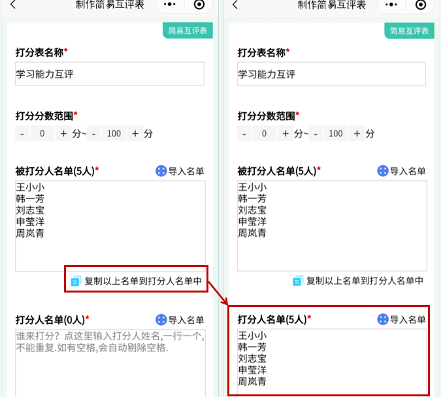This screenshot has width=443, height=397.
Task: Tap the circular close target in left panel
Action: point(199,5)
